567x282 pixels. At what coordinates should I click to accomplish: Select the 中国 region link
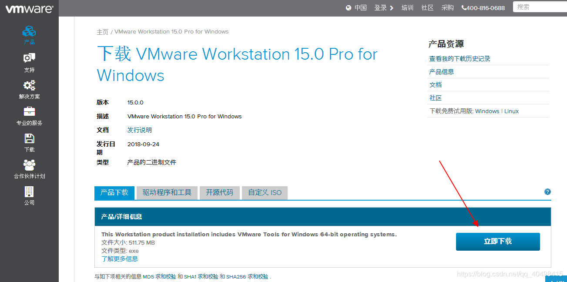(360, 8)
